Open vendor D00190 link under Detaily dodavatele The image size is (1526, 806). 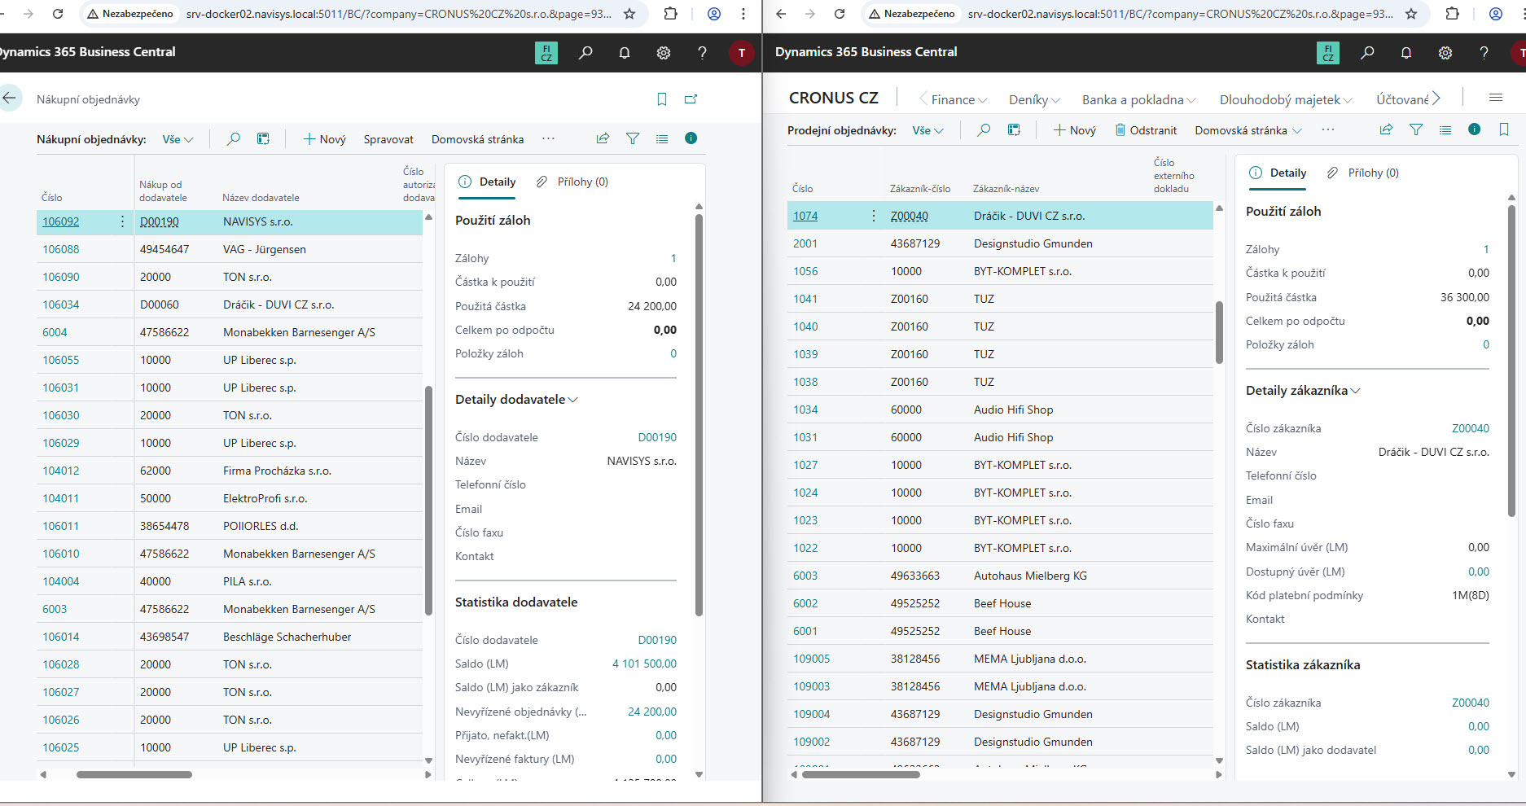[657, 437]
